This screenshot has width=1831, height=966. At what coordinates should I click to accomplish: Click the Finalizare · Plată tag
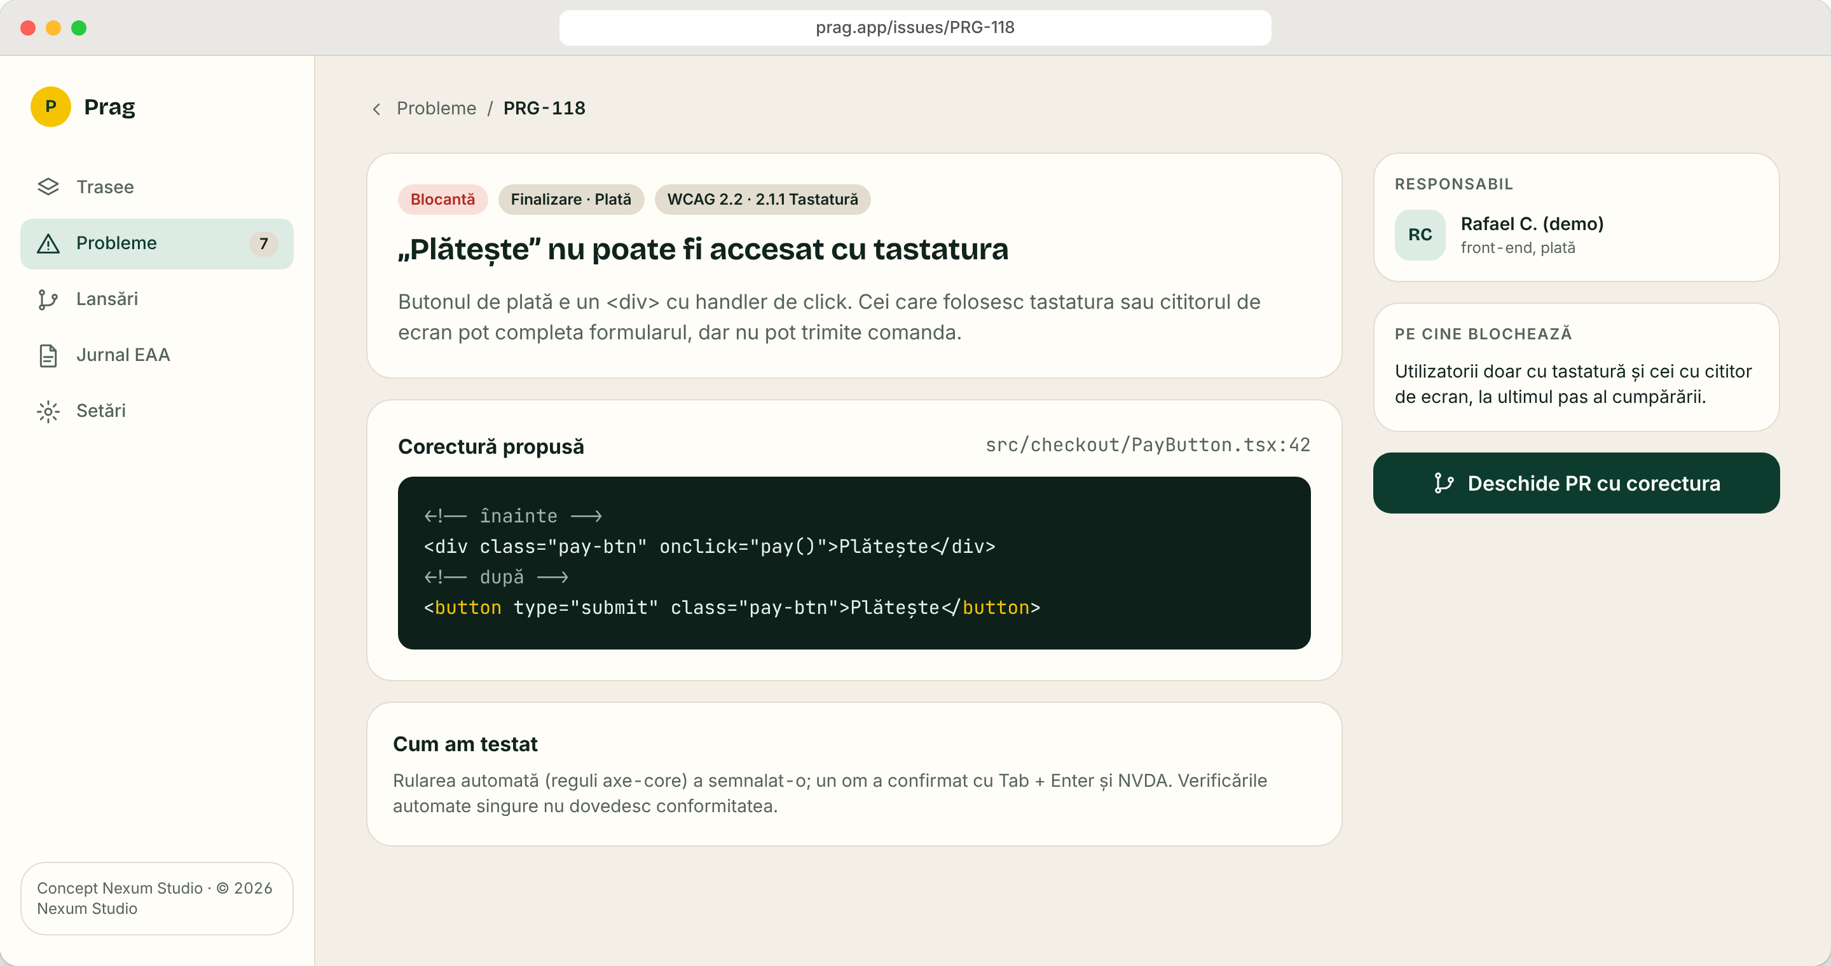click(571, 200)
